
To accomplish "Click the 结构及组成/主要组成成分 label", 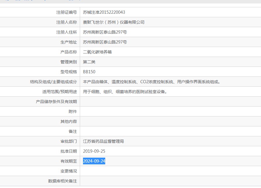I will coord(53,82).
